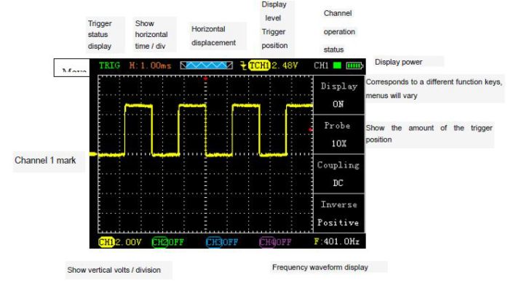The width and height of the screenshot is (524, 285).
Task: Click the trigger edge symbol beside TCH1
Action: [243, 65]
